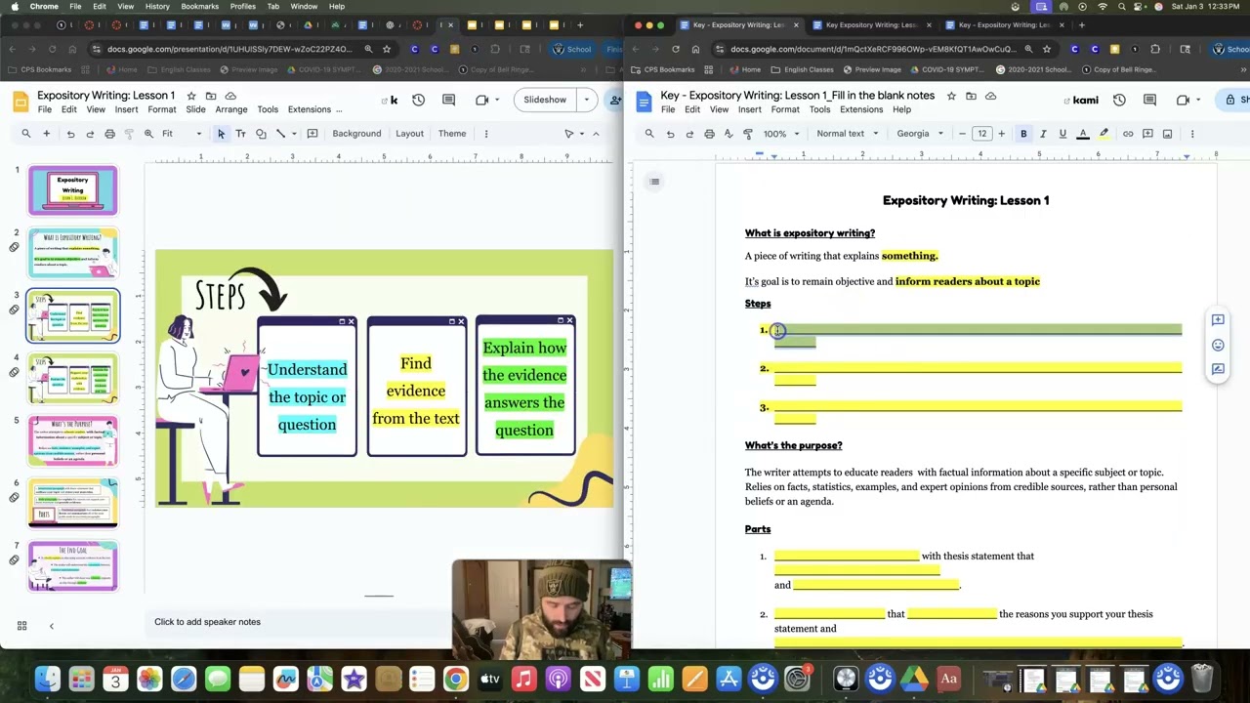Toggle bold in Docs toolbar
This screenshot has height=703, width=1250.
click(x=1023, y=134)
